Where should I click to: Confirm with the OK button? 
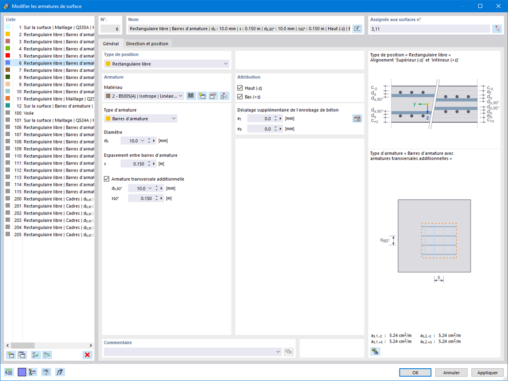point(415,373)
